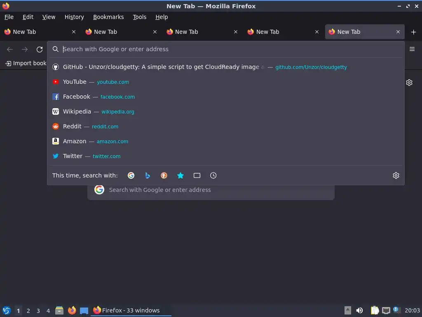Click the Reload page icon
This screenshot has height=317, width=422.
pyautogui.click(x=40, y=50)
